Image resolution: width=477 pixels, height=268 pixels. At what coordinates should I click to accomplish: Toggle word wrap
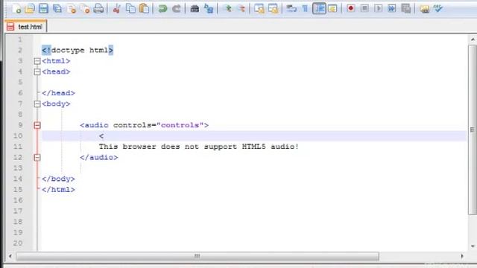pyautogui.click(x=291, y=8)
